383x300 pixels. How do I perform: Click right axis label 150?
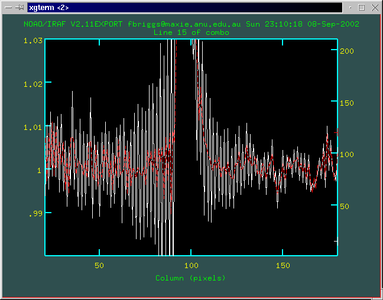[347, 103]
